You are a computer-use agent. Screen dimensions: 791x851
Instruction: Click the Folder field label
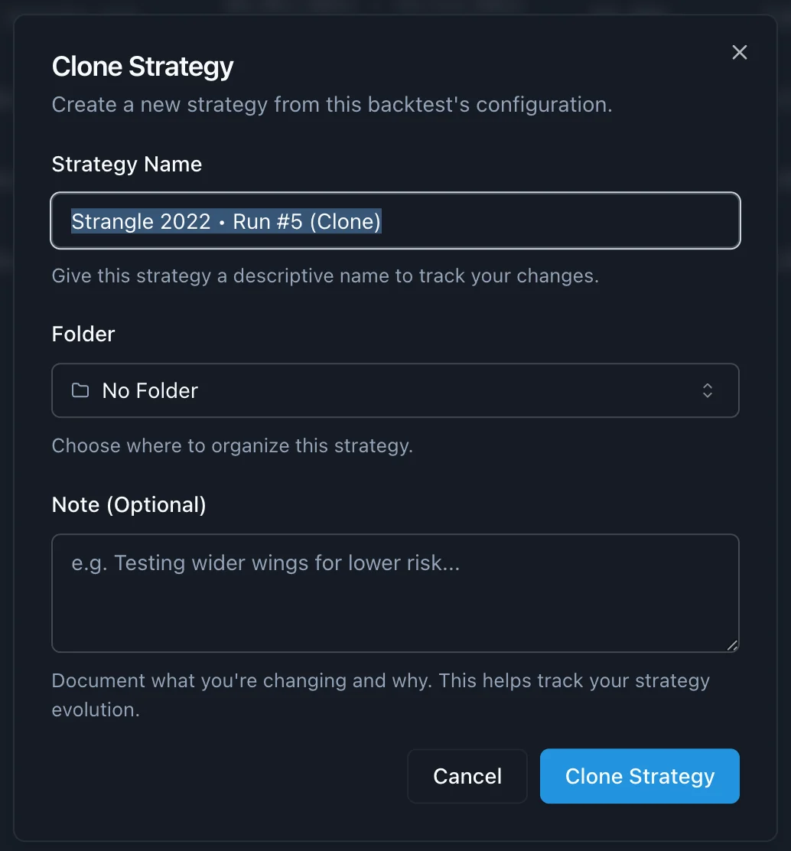(83, 334)
